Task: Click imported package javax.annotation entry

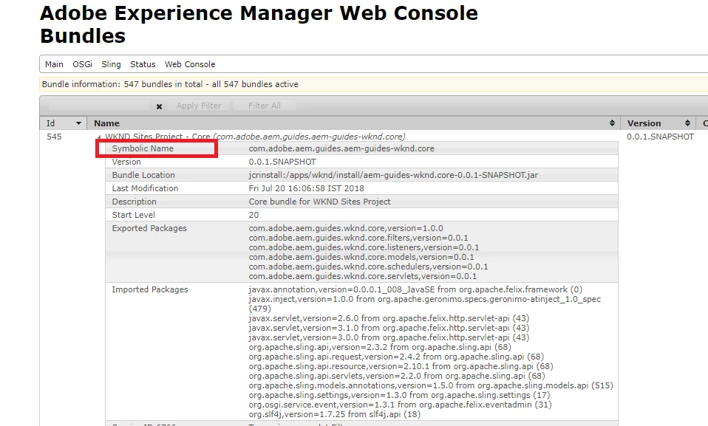Action: (x=415, y=289)
